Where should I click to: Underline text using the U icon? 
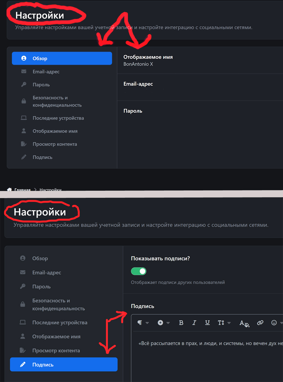pyautogui.click(x=207, y=323)
